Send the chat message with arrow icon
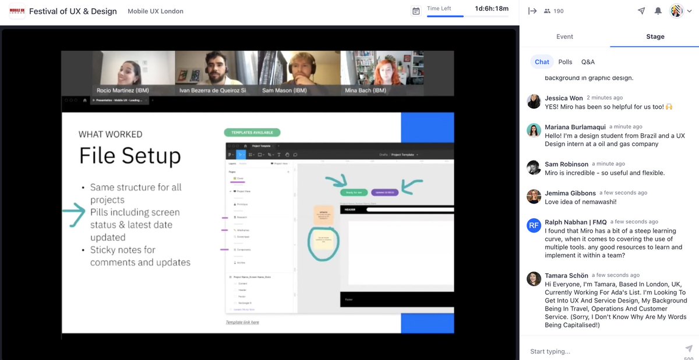Viewport: 699px width, 360px height. coord(689,348)
